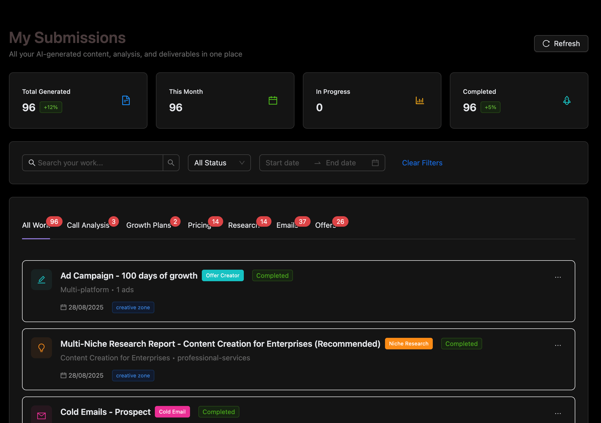Click the Refresh button
Screen dimensions: 601x423
tap(561, 44)
